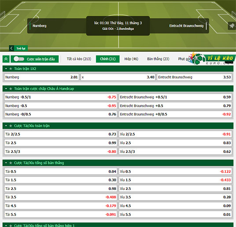Image resolution: width=236 pixels, height=227 pixels.
Task: Select Xỉu 5.5 at 0.01
Action: tap(175, 214)
